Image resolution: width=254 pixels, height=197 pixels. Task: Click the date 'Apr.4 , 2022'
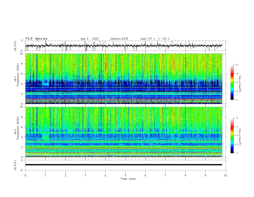point(89,39)
